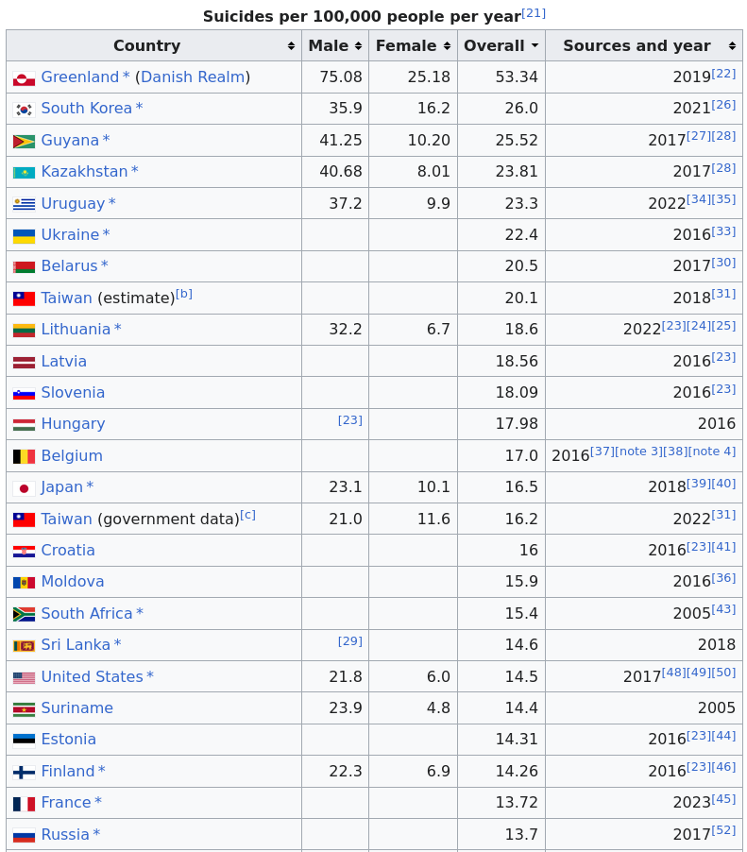The height and width of the screenshot is (852, 747).
Task: Click the France flag icon
Action: [24, 804]
